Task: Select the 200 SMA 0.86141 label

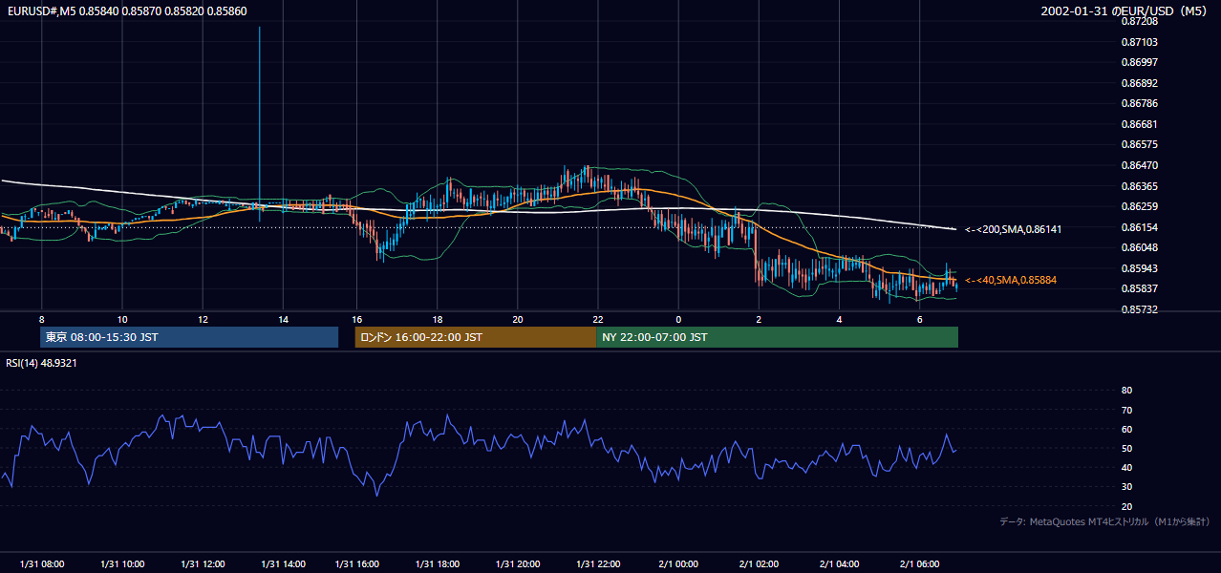Action: tap(1013, 229)
